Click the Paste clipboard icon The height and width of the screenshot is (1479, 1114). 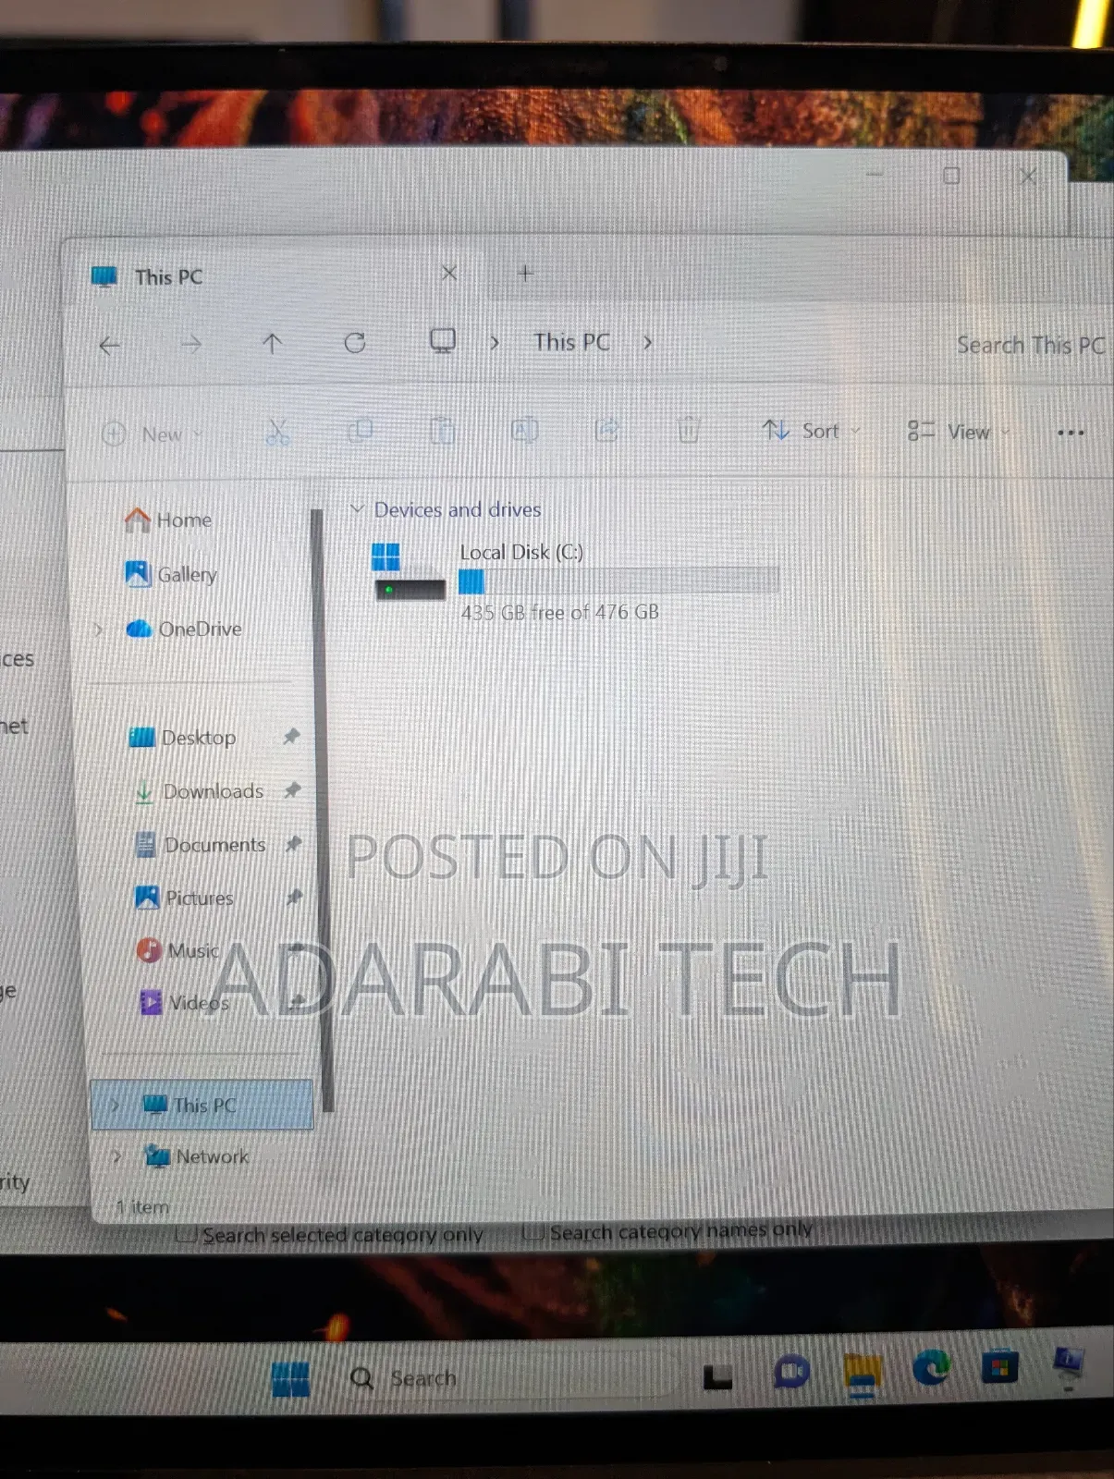[442, 431]
